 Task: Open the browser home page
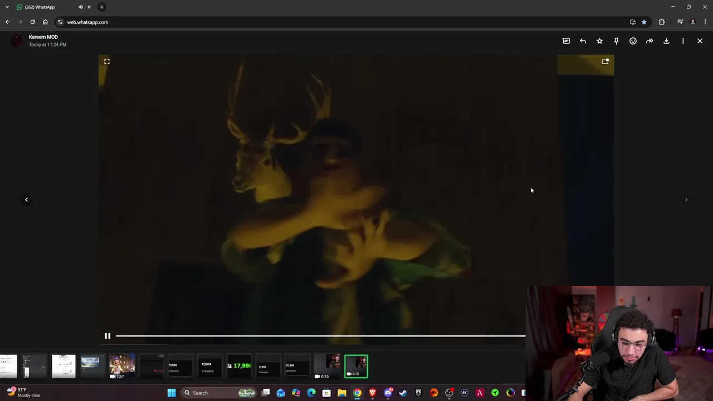[x=45, y=22]
